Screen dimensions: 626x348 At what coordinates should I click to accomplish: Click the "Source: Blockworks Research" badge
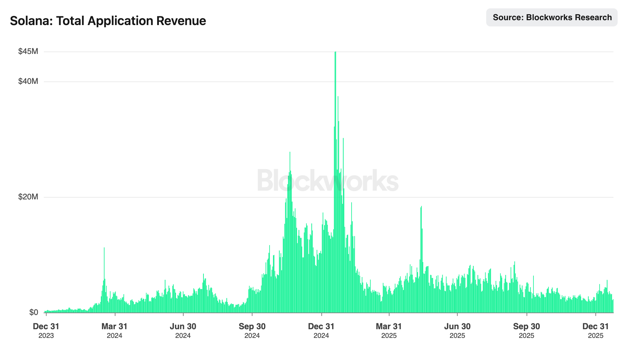pyautogui.click(x=552, y=17)
